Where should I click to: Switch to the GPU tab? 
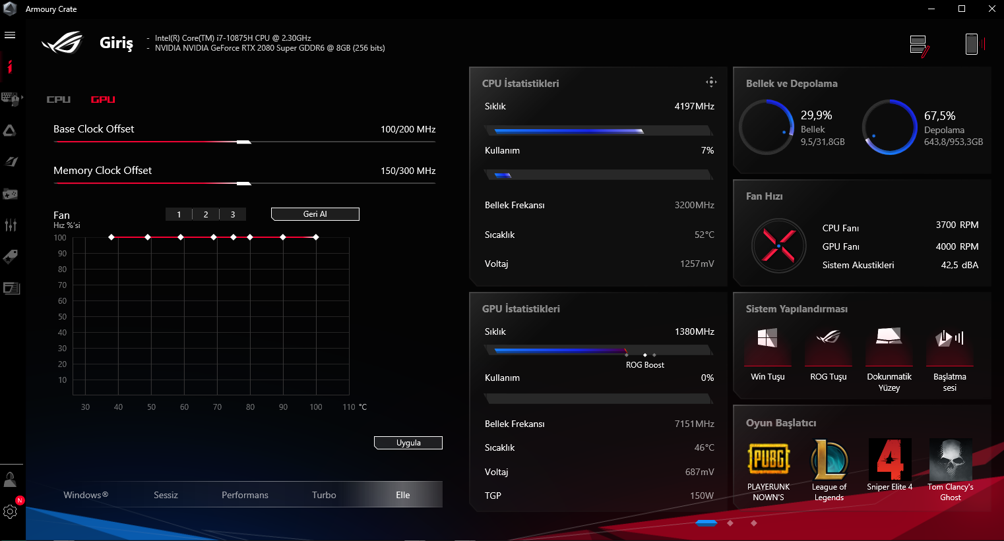click(x=103, y=100)
